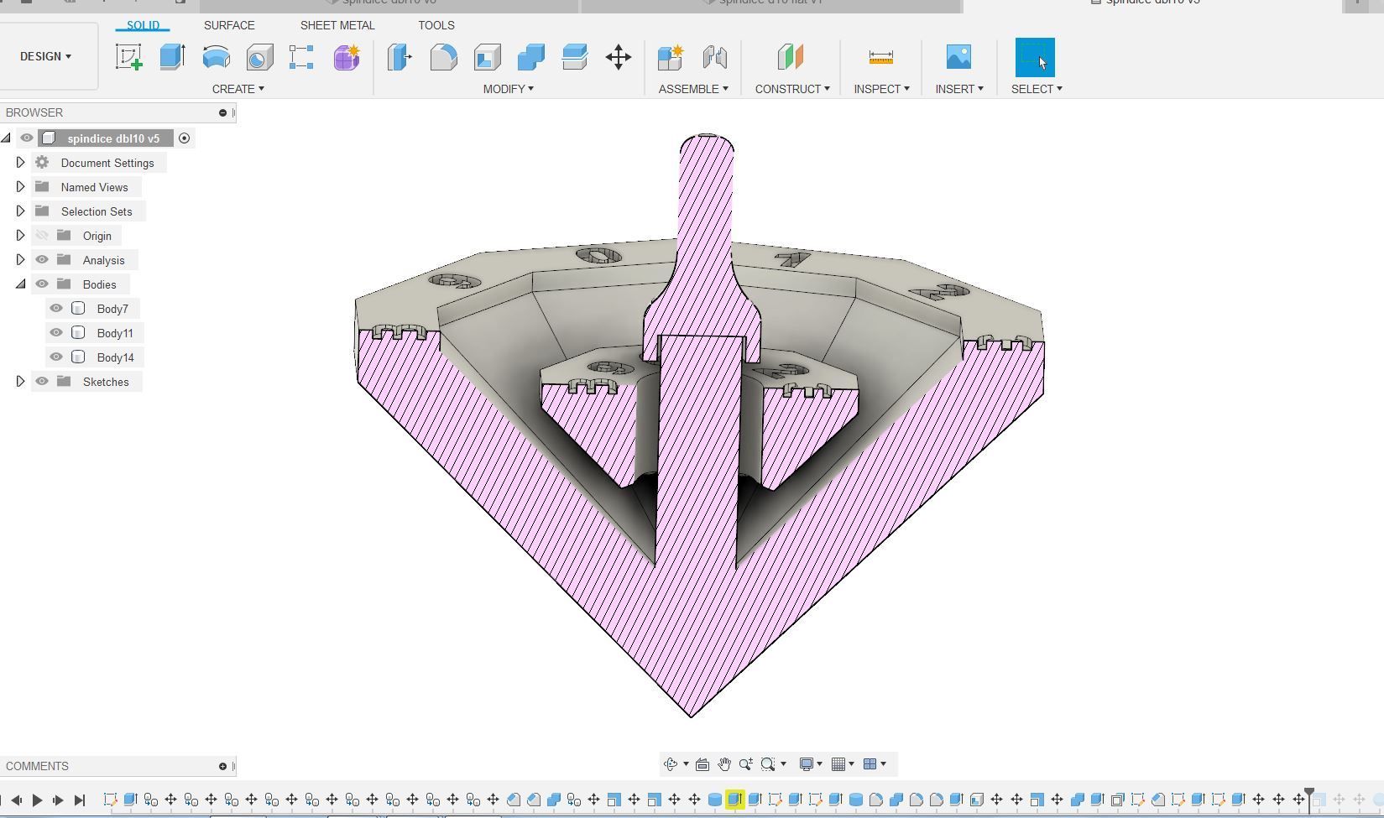The image size is (1384, 818).
Task: Select the Revolve tool
Action: pyautogui.click(x=217, y=57)
